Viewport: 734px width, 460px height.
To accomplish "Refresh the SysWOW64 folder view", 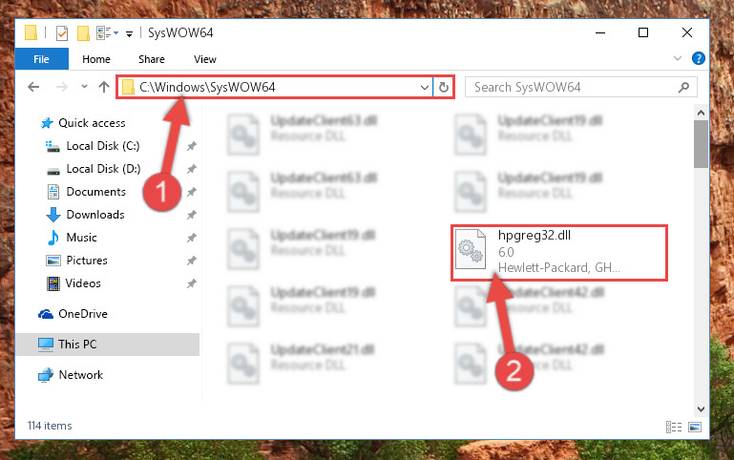I will tap(443, 87).
